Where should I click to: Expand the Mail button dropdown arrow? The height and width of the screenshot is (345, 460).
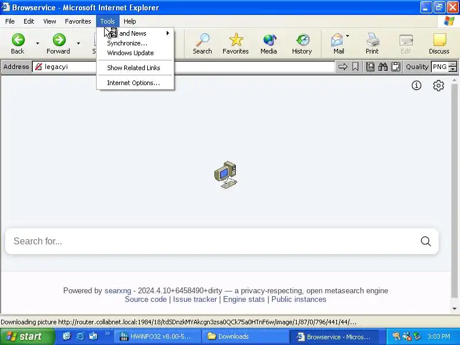pos(348,36)
